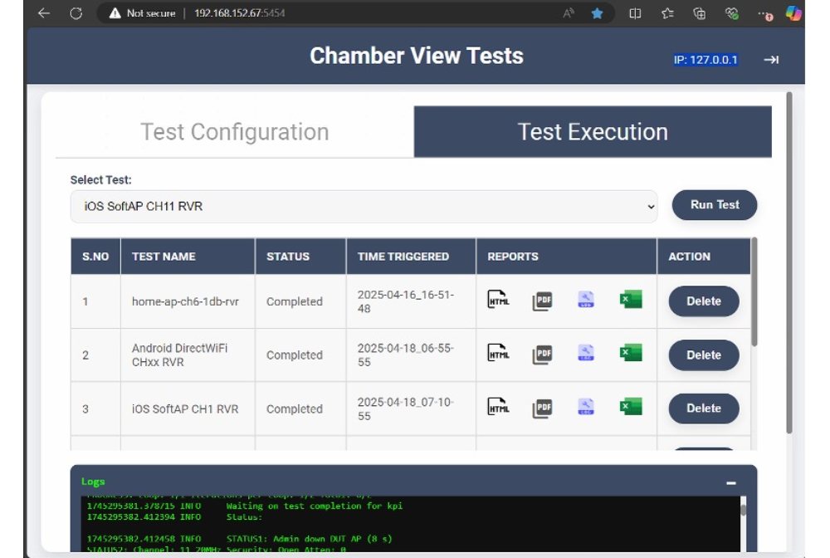Delete the home-ap-ch6-1db-rvr test row
Image resolution: width=830 pixels, height=558 pixels.
[x=703, y=301]
